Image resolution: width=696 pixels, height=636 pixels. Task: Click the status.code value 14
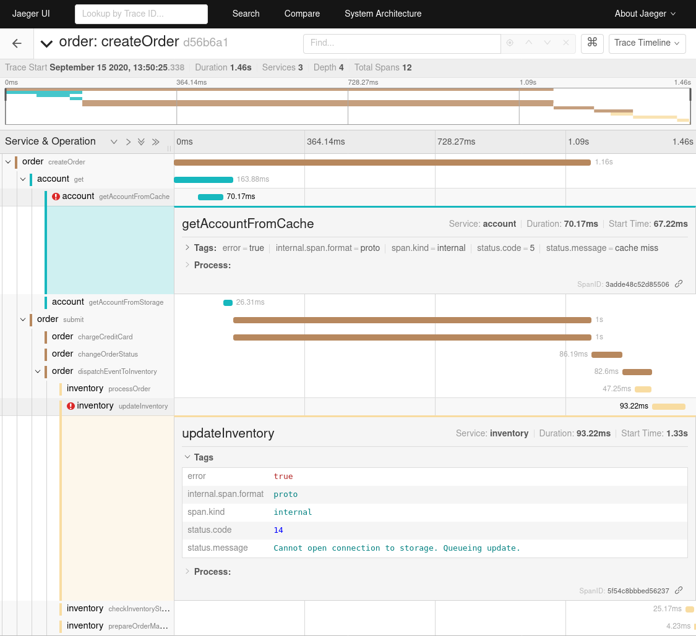(x=278, y=530)
